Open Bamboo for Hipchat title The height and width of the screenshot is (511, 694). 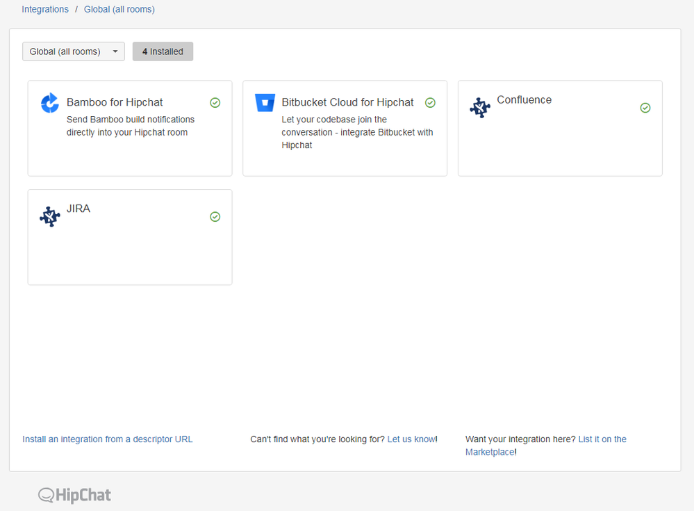[x=115, y=102]
